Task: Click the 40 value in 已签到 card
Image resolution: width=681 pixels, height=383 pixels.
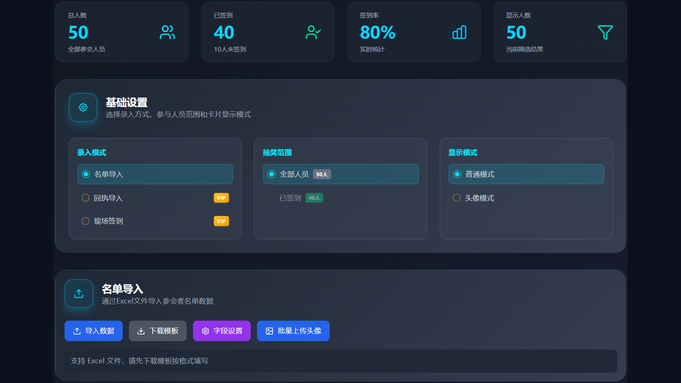Action: (224, 32)
